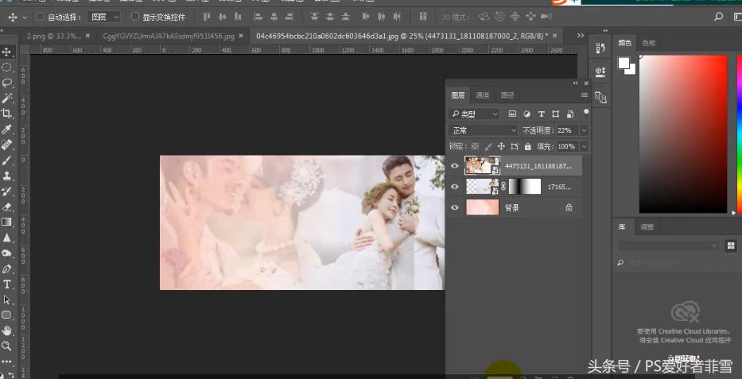Image resolution: width=742 pixels, height=379 pixels.
Task: Hide the 背景 layer visibility eye
Action: point(455,207)
